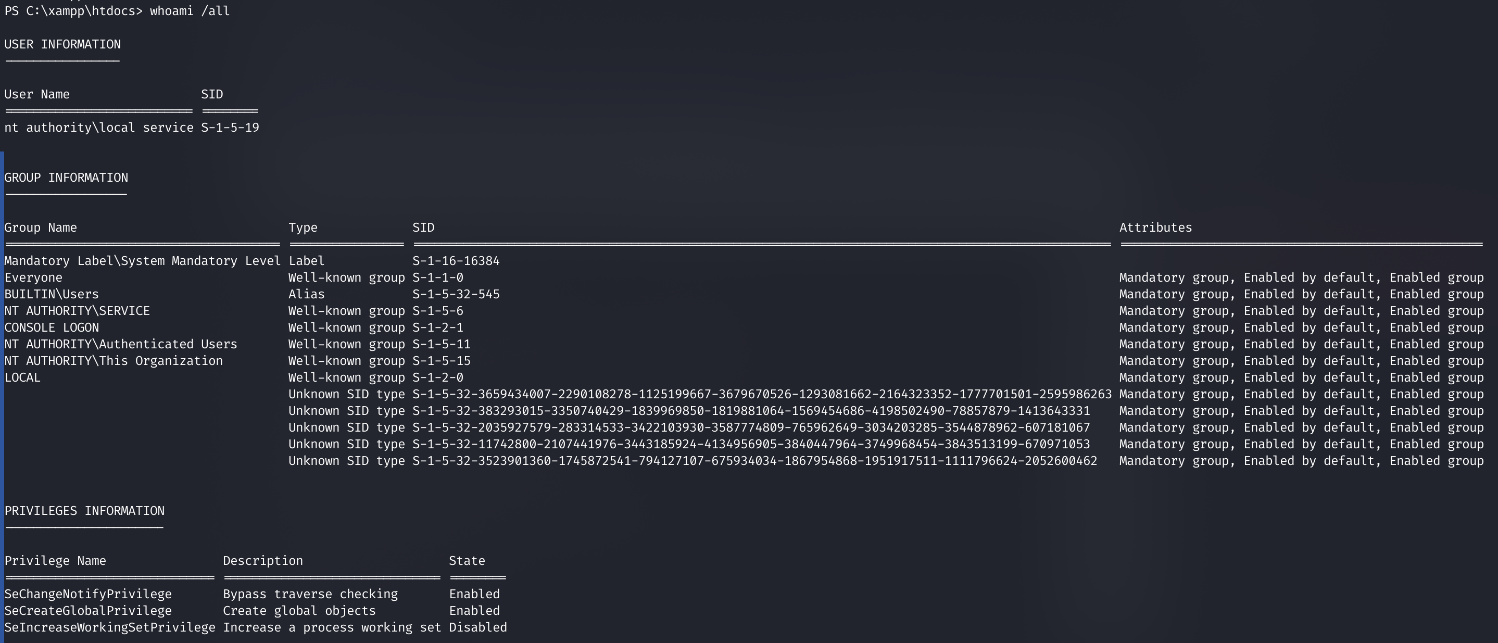Click the NT AUTHORITY\SERVICE group name
Screen dimensions: 1498x643
[78, 310]
